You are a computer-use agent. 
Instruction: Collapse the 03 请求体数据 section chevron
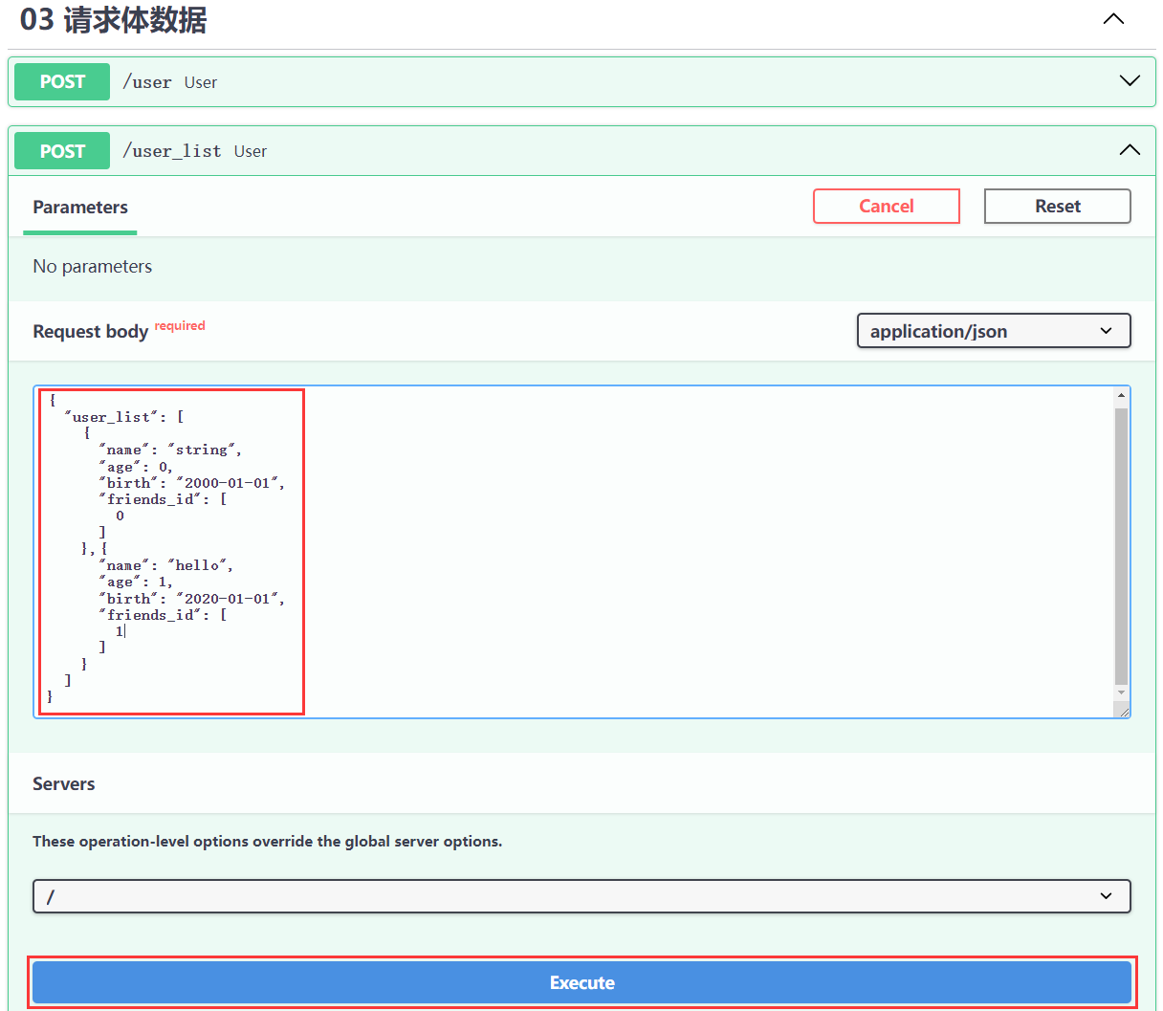point(1113,19)
